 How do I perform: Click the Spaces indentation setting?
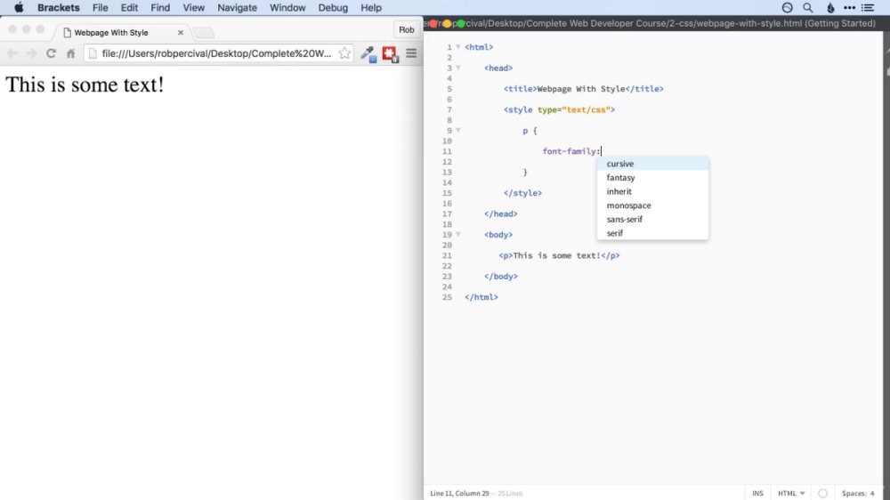(x=854, y=493)
